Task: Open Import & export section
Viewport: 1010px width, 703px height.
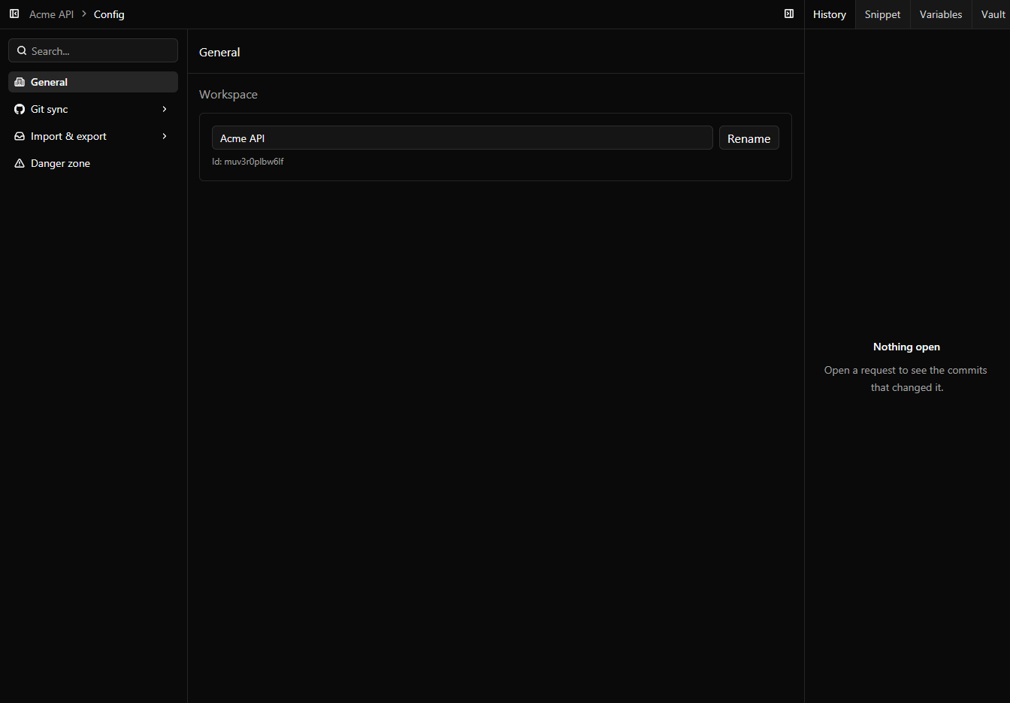Action: pyautogui.click(x=93, y=136)
